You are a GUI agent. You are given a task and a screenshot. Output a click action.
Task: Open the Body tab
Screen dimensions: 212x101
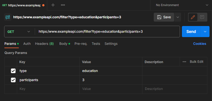coord(65,44)
